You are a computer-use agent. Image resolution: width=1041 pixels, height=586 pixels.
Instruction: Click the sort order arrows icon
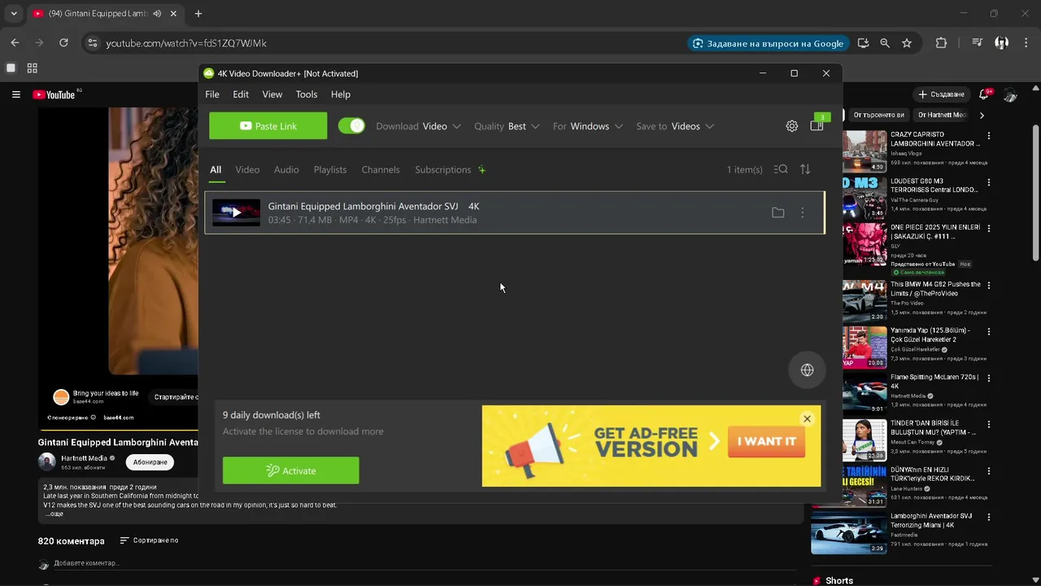click(805, 169)
